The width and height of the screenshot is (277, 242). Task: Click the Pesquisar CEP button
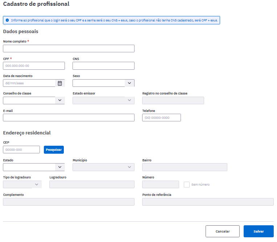click(54, 150)
